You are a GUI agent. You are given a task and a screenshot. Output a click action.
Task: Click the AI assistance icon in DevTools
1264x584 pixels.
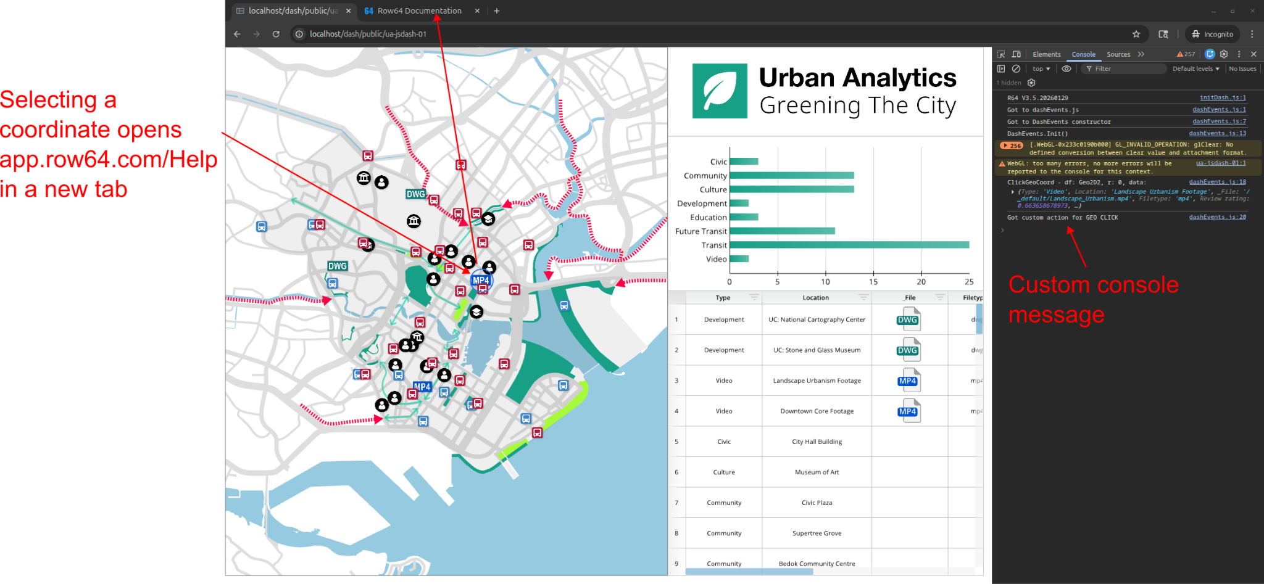[x=1210, y=54]
